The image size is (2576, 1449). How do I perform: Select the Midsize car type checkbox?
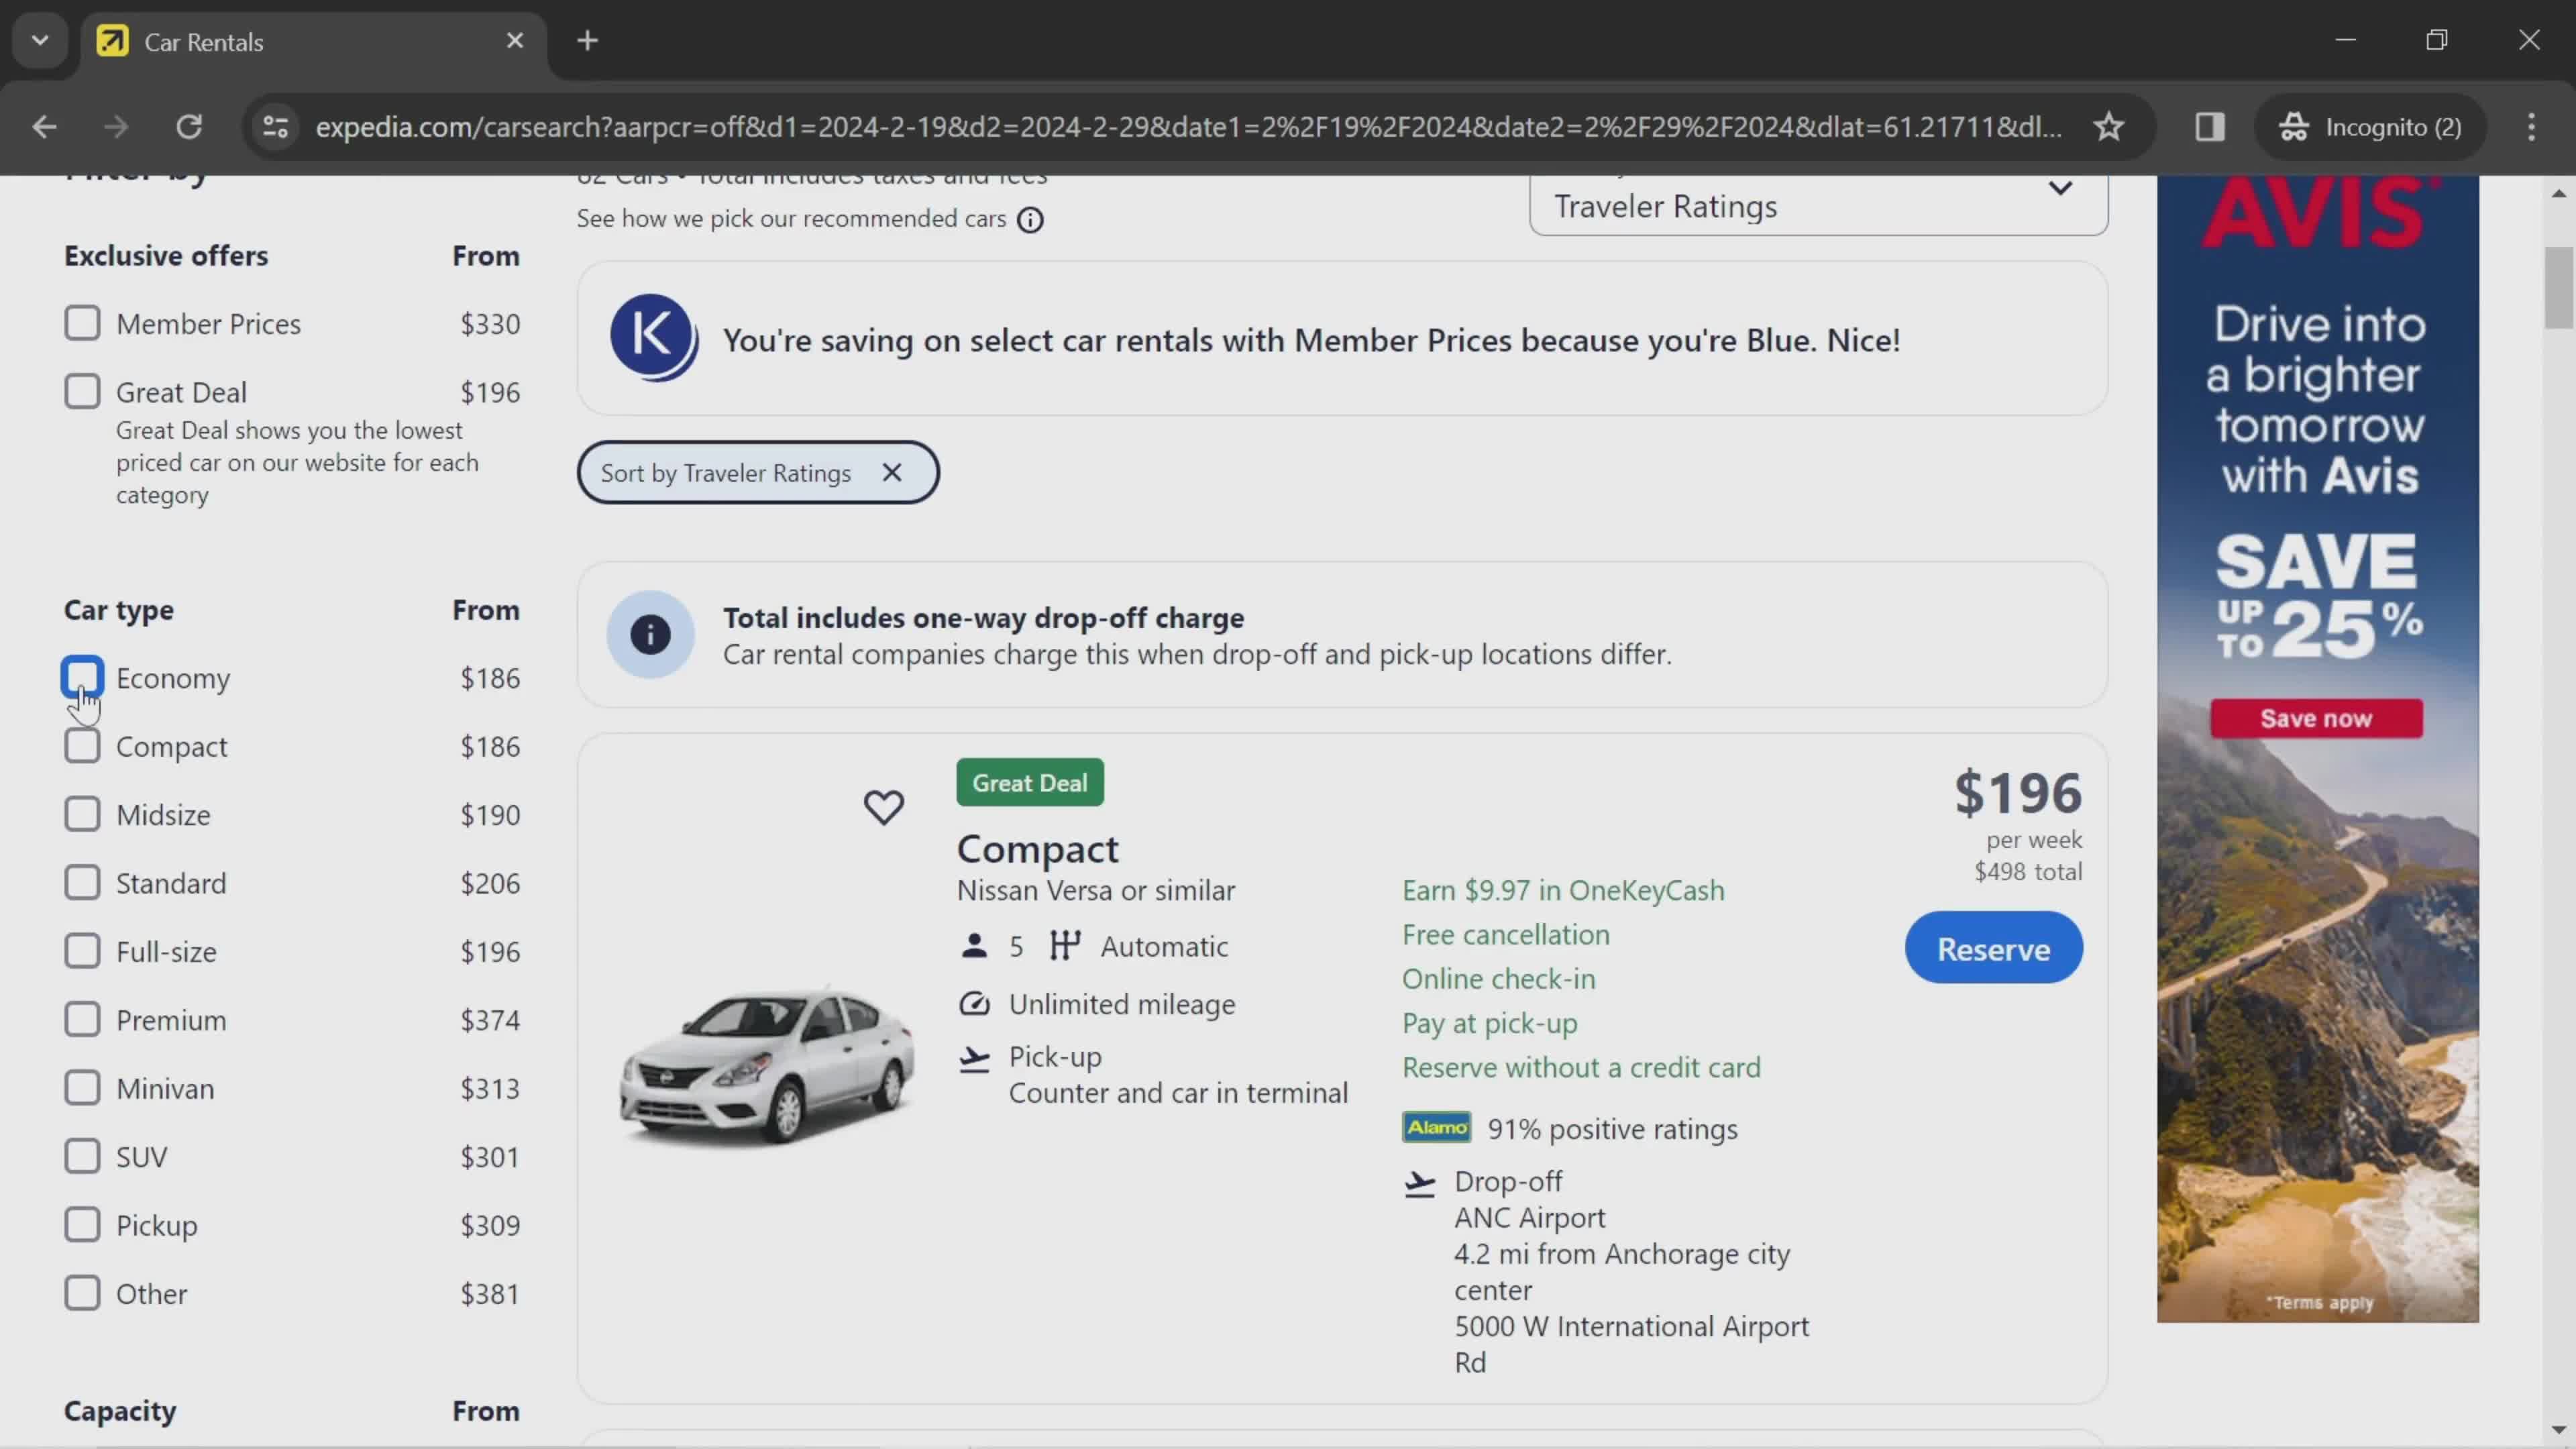tap(82, 814)
